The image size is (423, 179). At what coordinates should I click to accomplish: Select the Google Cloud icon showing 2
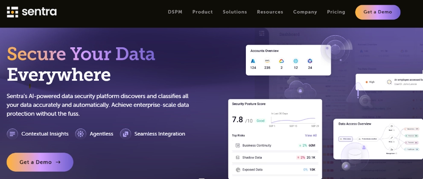tap(281, 61)
